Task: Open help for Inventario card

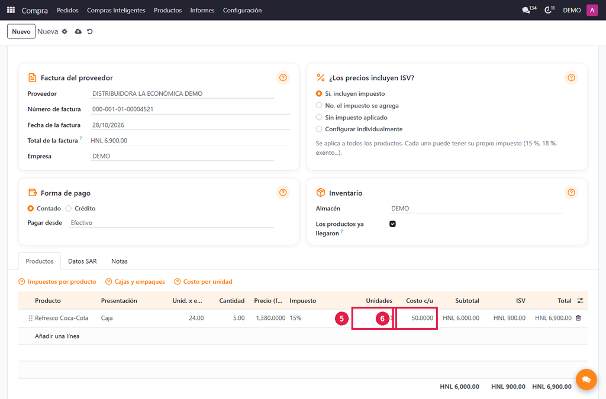Action: tap(571, 193)
